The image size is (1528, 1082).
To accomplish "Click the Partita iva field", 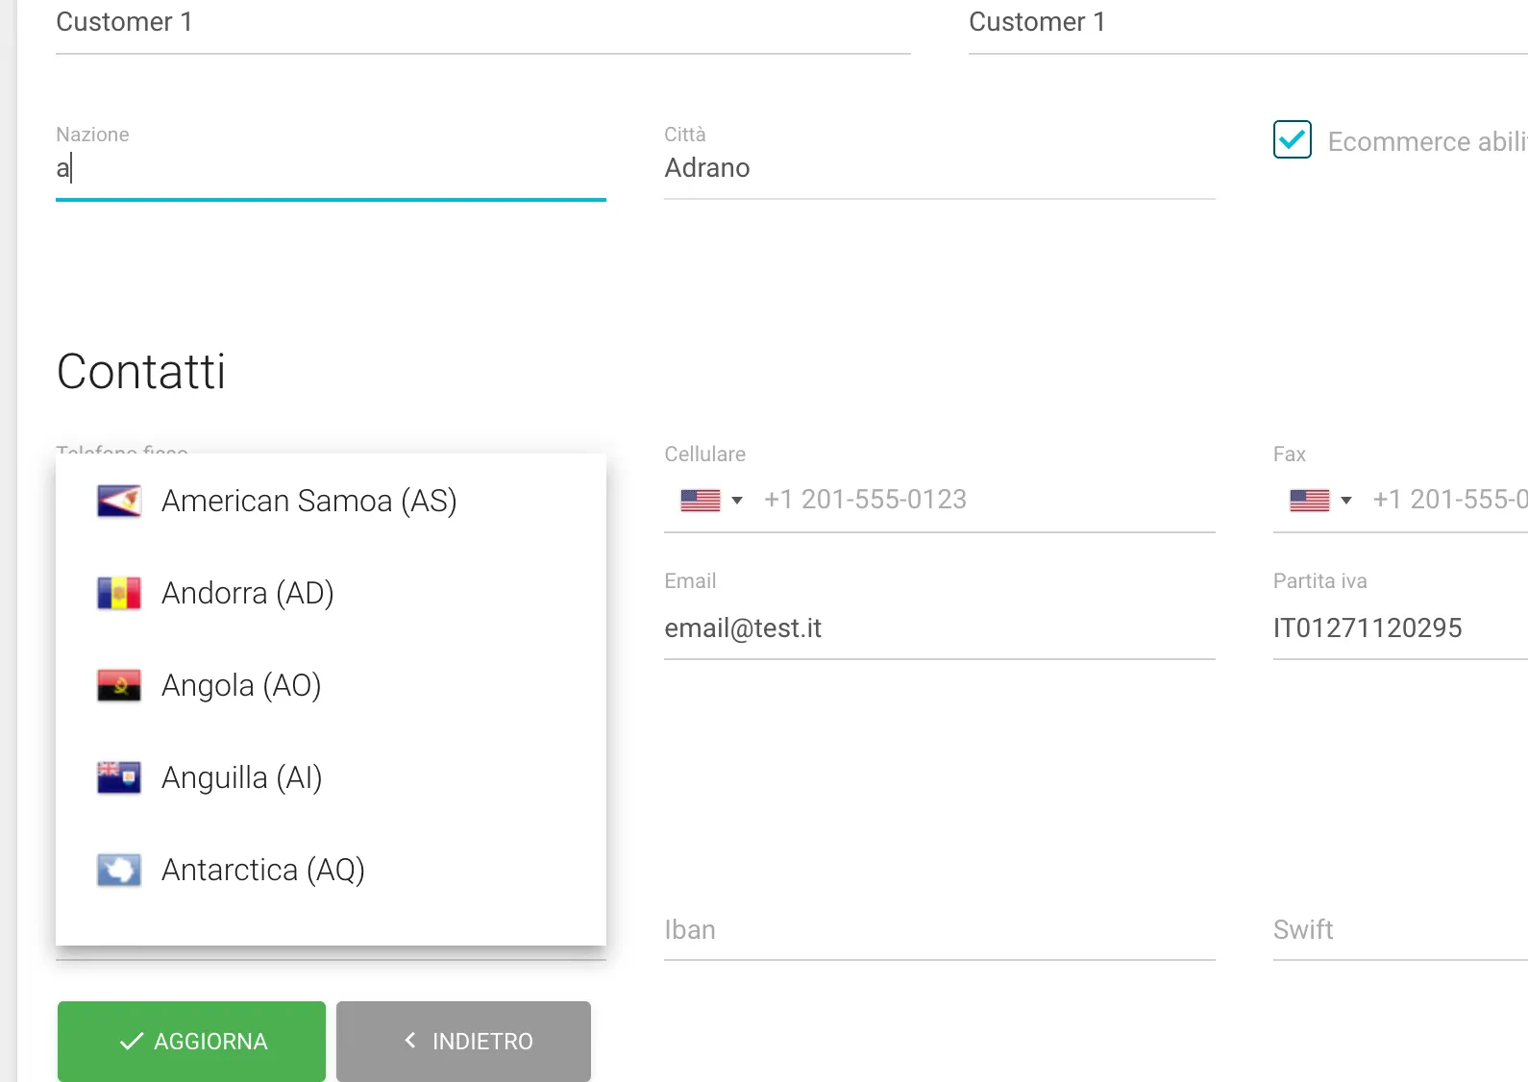I will pos(1400,628).
